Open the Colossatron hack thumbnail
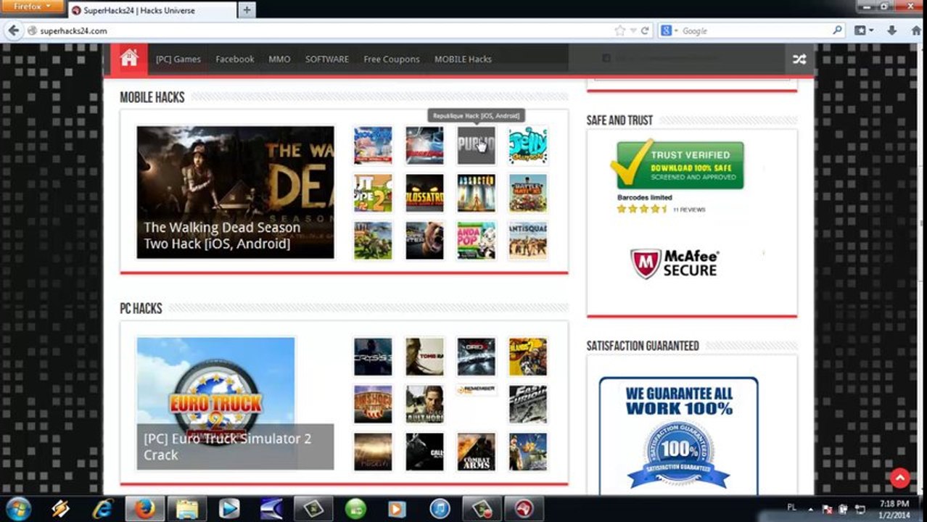This screenshot has height=522, width=927. (424, 193)
